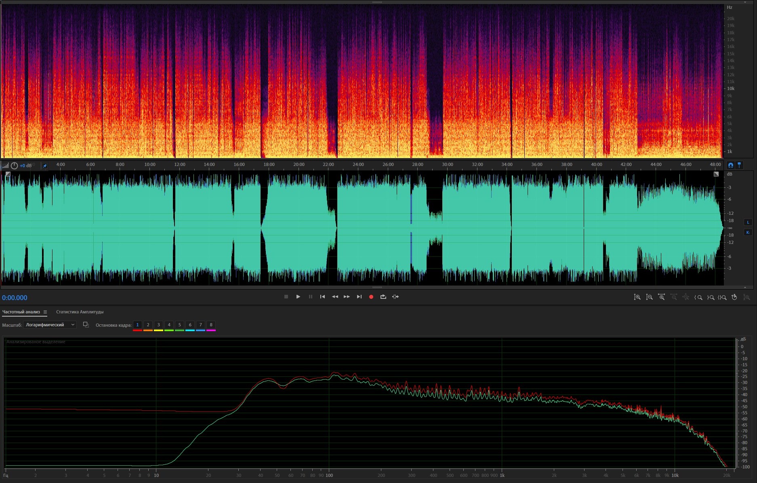This screenshot has width=757, height=483.
Task: Select the Частотный анализ tab
Action: (21, 312)
